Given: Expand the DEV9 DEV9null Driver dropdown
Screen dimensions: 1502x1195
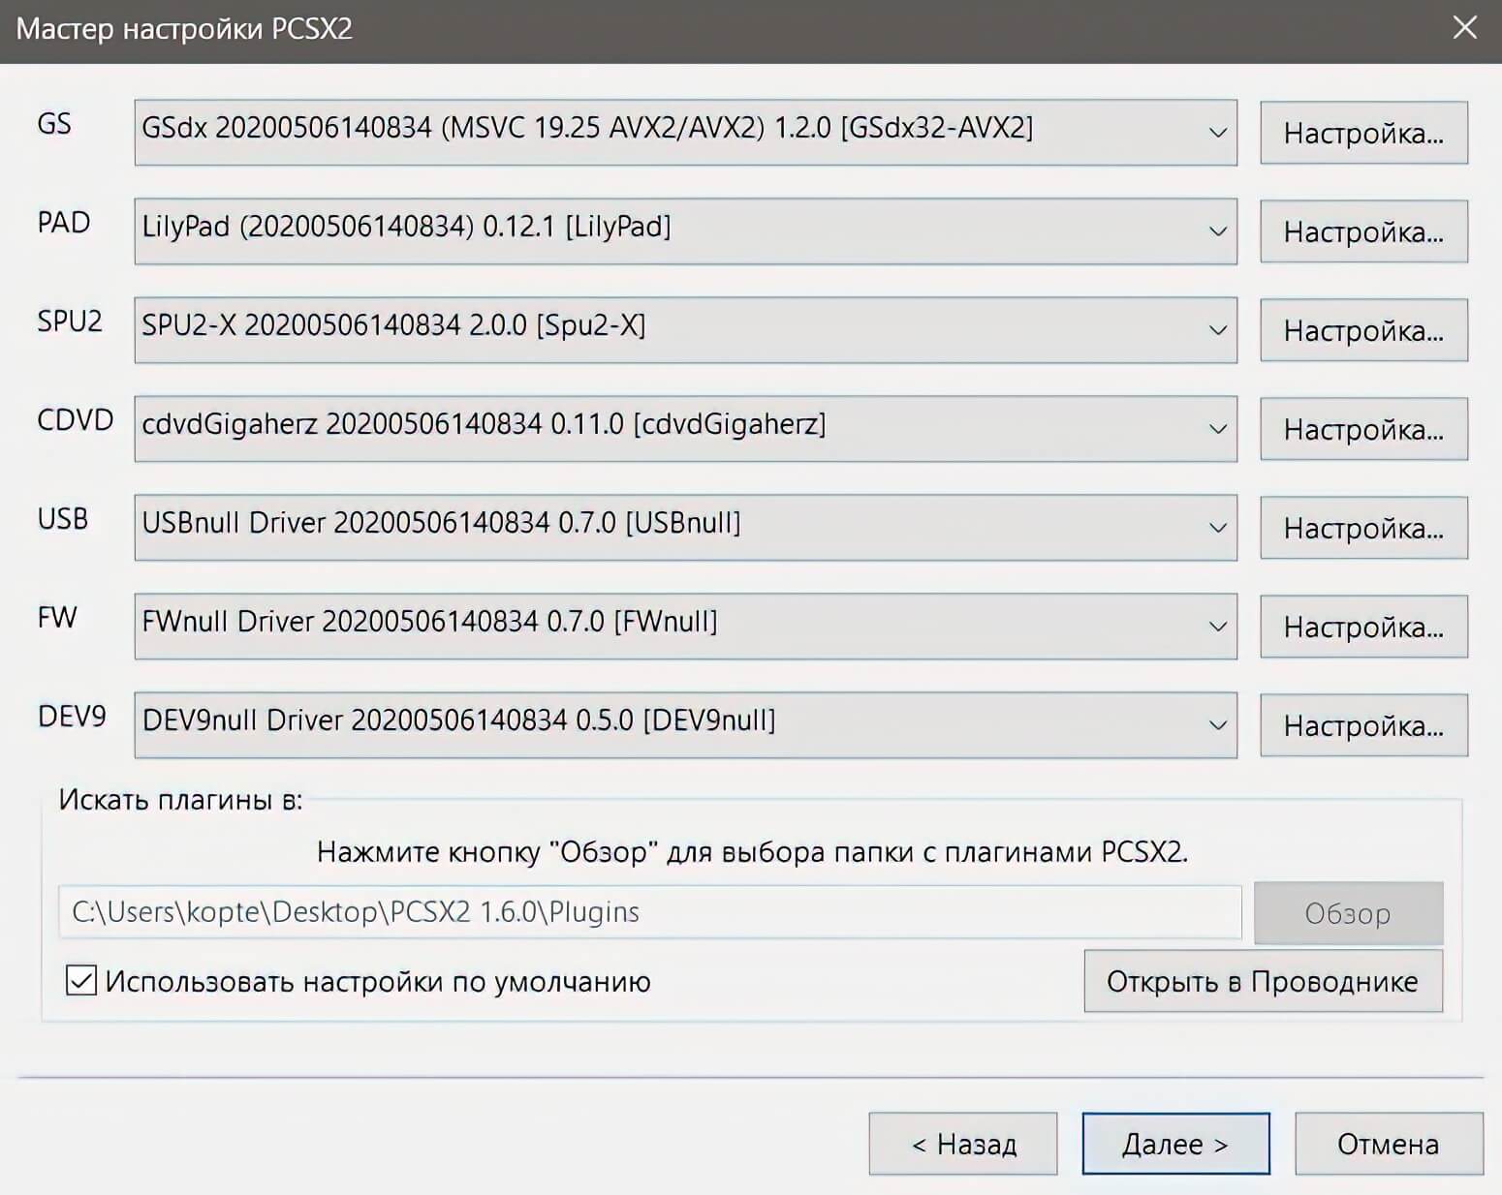Looking at the screenshot, I should pos(685,725).
